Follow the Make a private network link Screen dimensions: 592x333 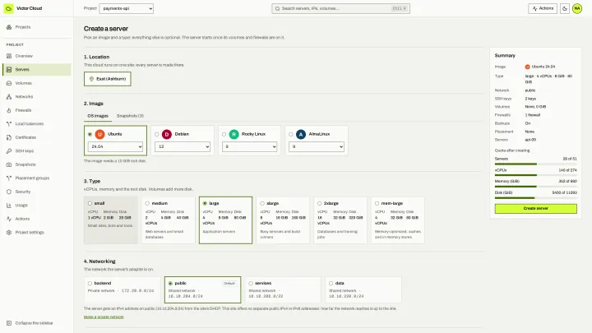click(104, 317)
